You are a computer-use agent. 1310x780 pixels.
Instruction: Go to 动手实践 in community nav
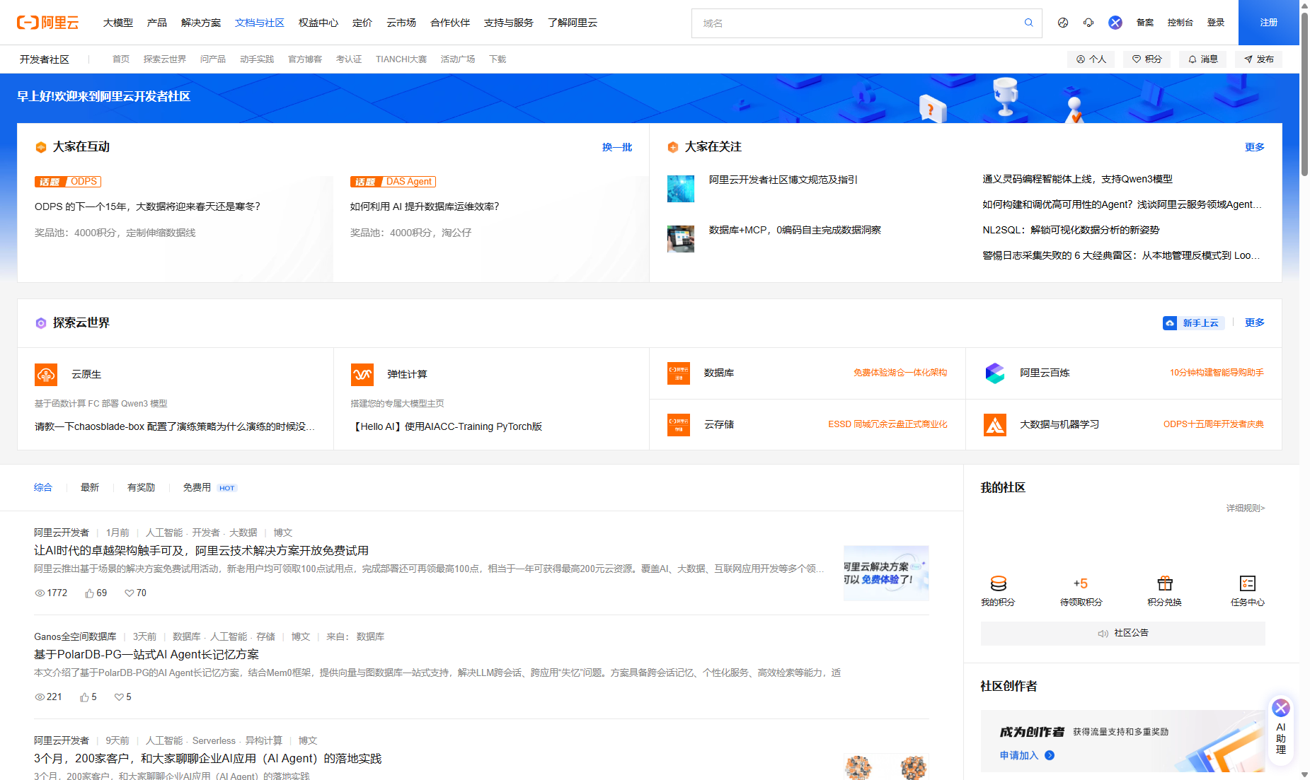257,59
